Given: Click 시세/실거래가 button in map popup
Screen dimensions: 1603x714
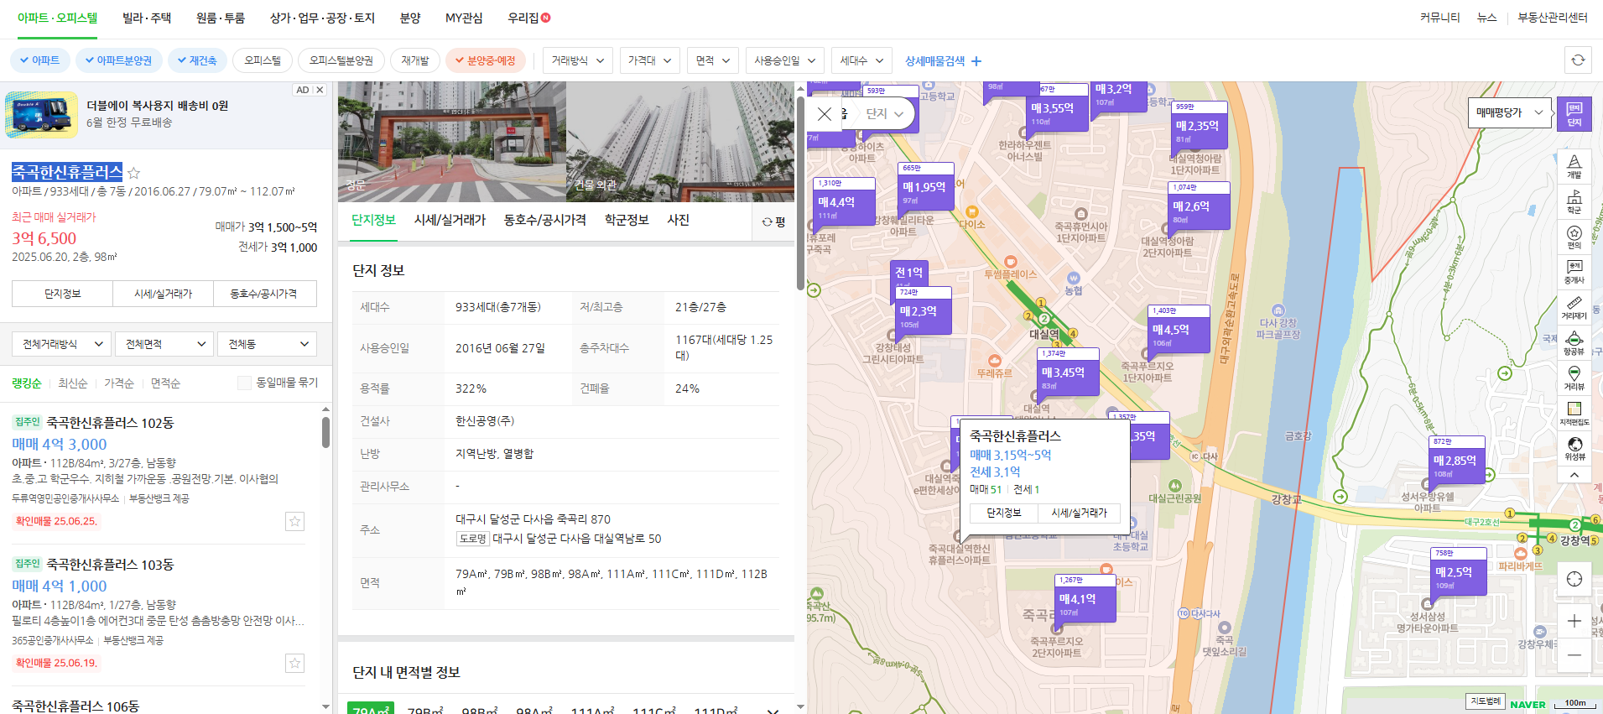Looking at the screenshot, I should 1079,513.
